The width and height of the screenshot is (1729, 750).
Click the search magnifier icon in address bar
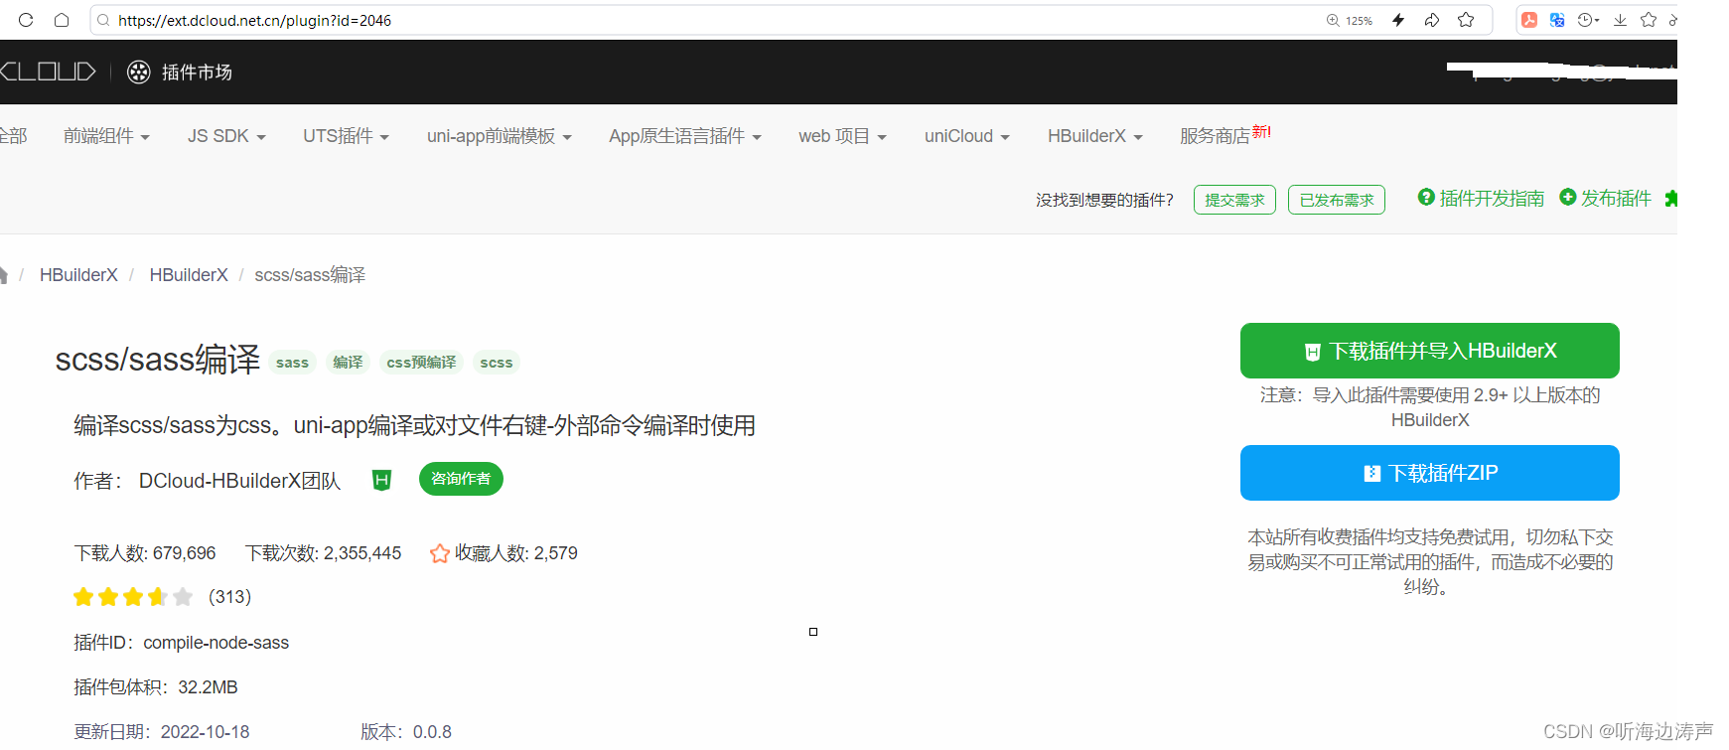pos(103,20)
